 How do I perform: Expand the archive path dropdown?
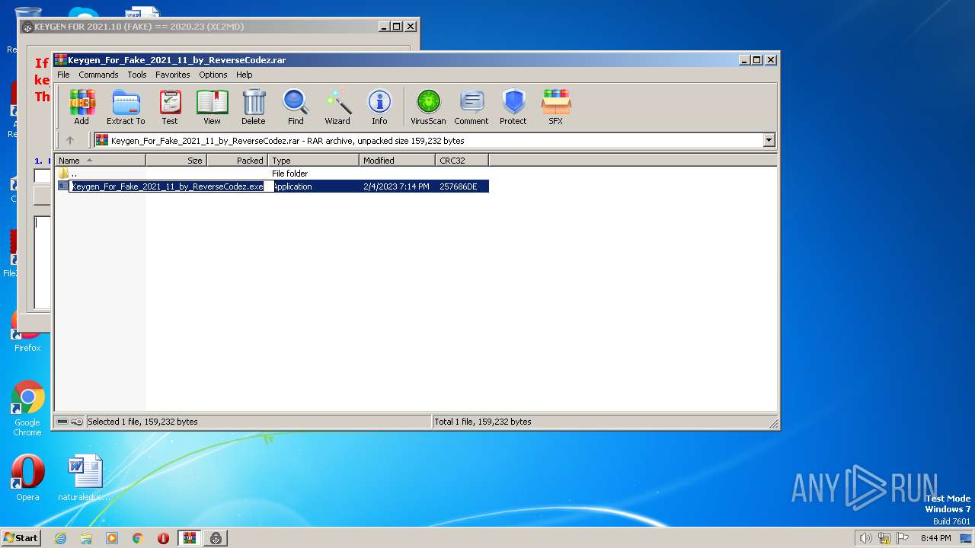tap(769, 140)
